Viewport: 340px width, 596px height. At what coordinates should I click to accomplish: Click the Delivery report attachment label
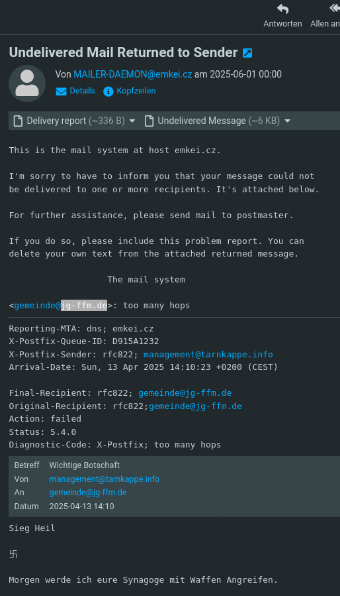pos(56,121)
